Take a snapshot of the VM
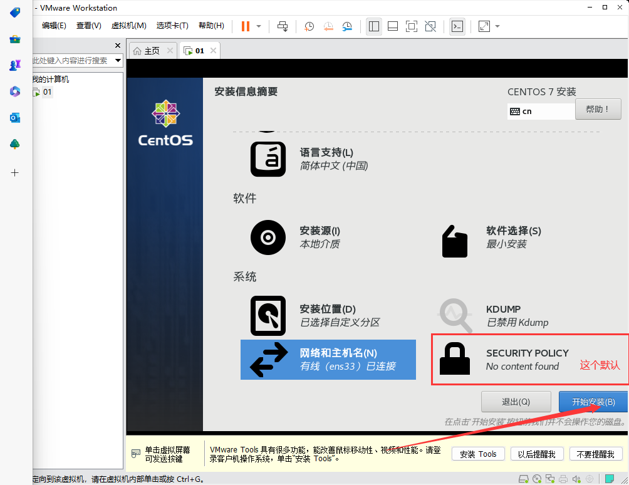629x485 pixels. click(309, 26)
